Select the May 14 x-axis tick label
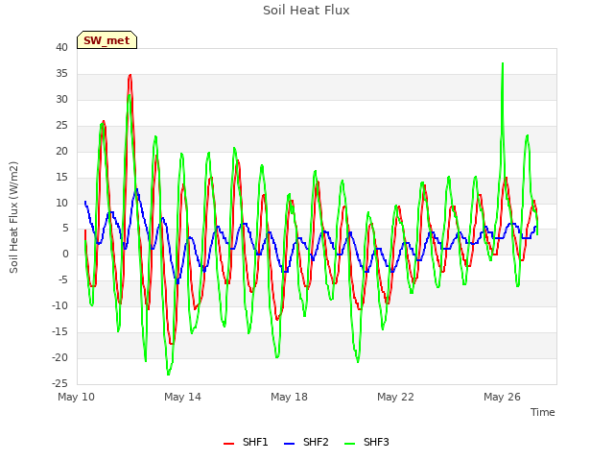Image resolution: width=614 pixels, height=461 pixels. [x=182, y=397]
